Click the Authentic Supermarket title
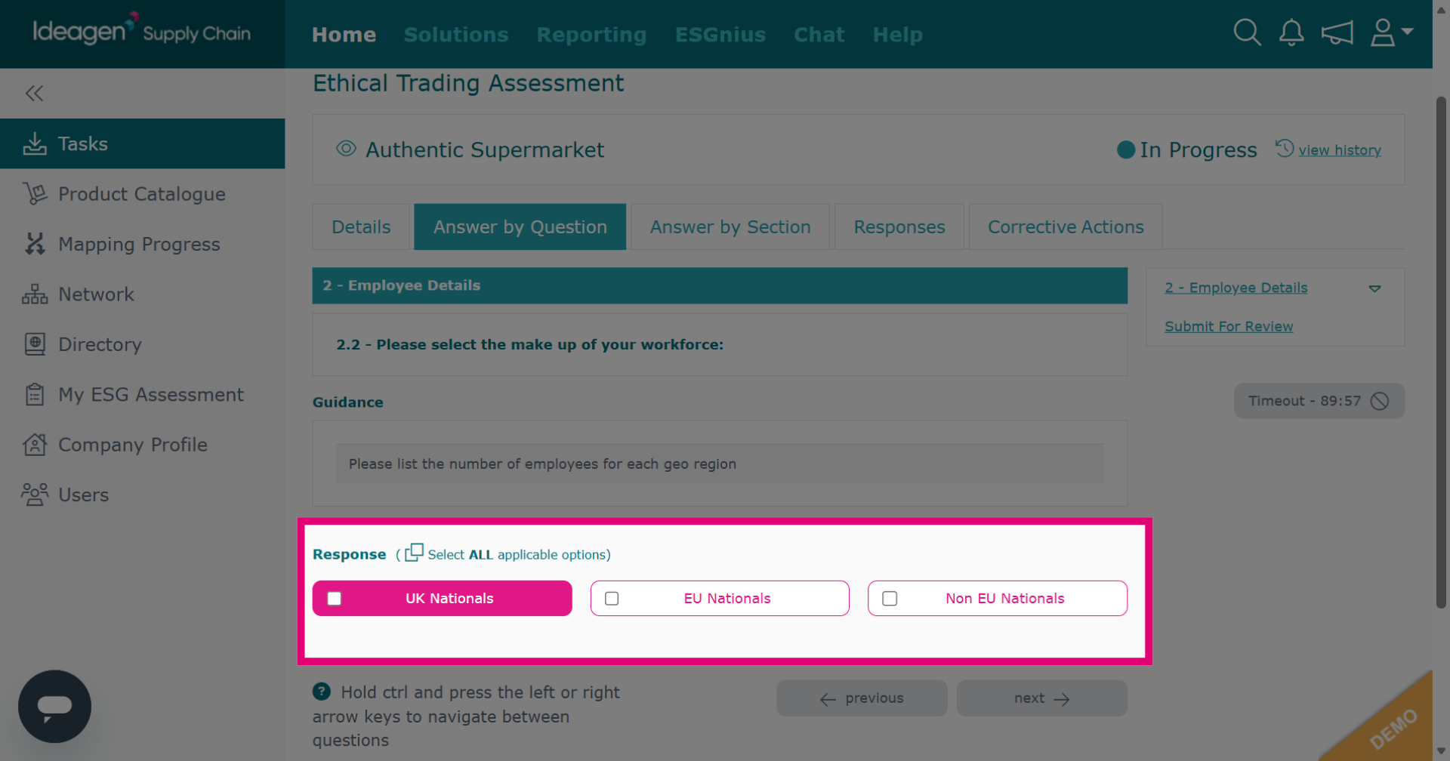The height and width of the screenshot is (761, 1450). click(x=485, y=149)
